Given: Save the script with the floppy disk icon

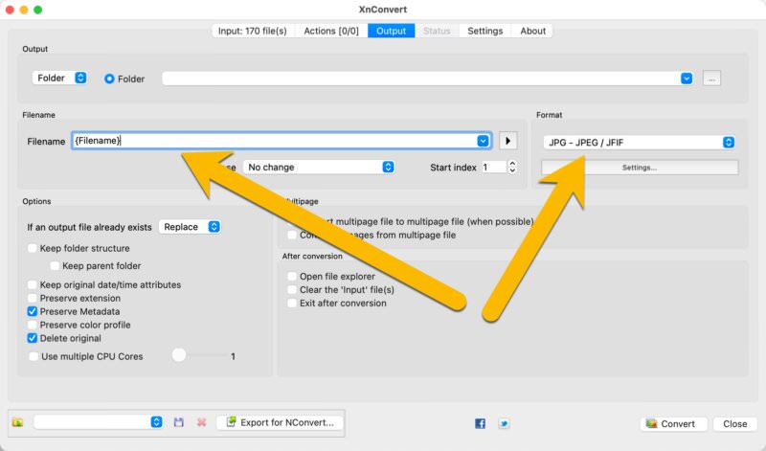Looking at the screenshot, I should (x=179, y=422).
